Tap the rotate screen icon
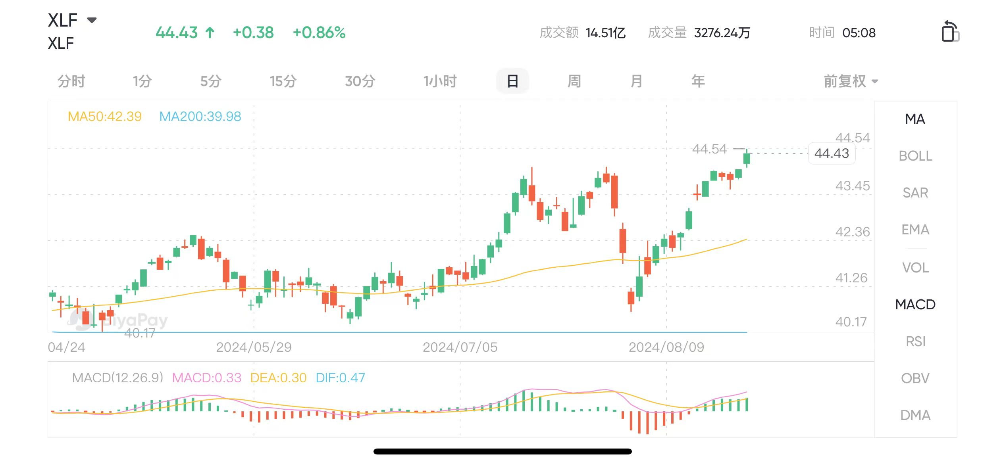Viewport: 1005px width, 464px height. click(950, 31)
